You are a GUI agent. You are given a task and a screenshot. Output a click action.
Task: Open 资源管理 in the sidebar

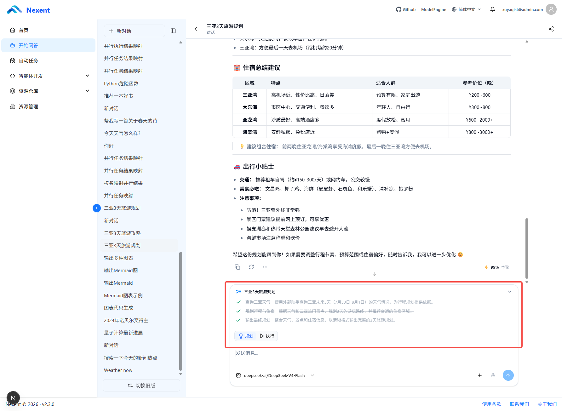(x=49, y=106)
